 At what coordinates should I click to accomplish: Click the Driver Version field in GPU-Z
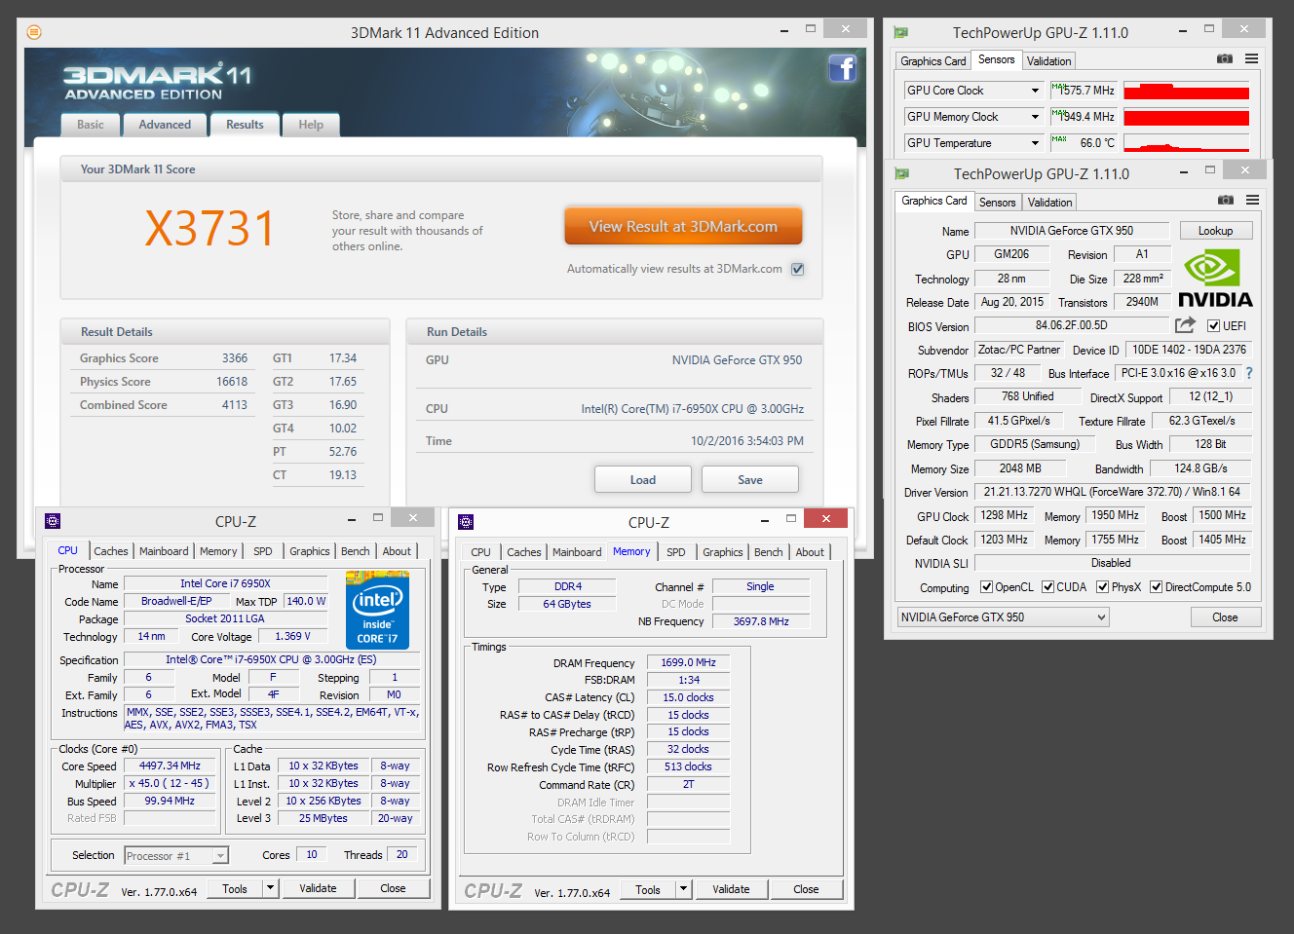(x=1112, y=492)
